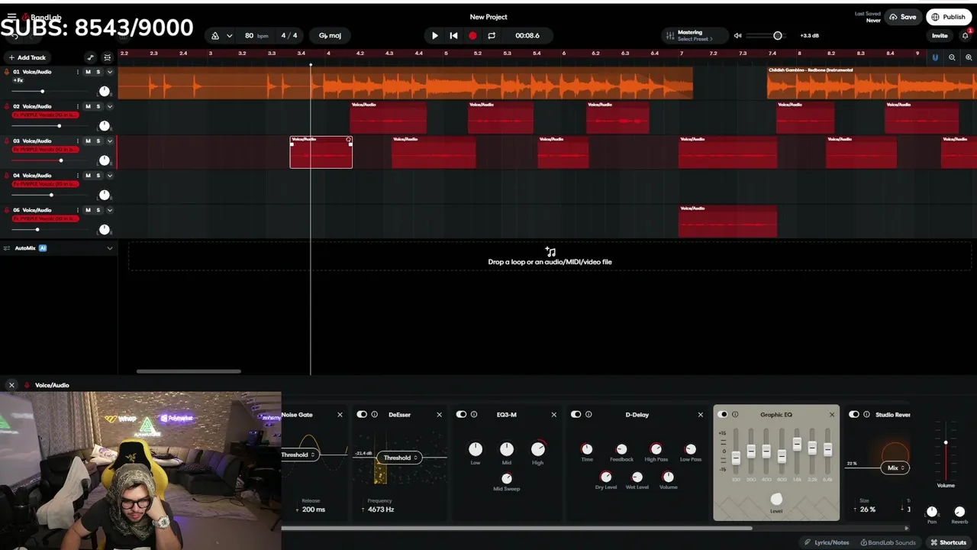Arm recording microphone on track 02

coord(7,106)
